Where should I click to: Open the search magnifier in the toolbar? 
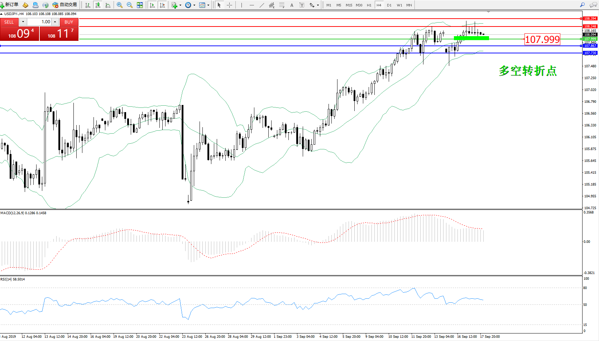[582, 5]
